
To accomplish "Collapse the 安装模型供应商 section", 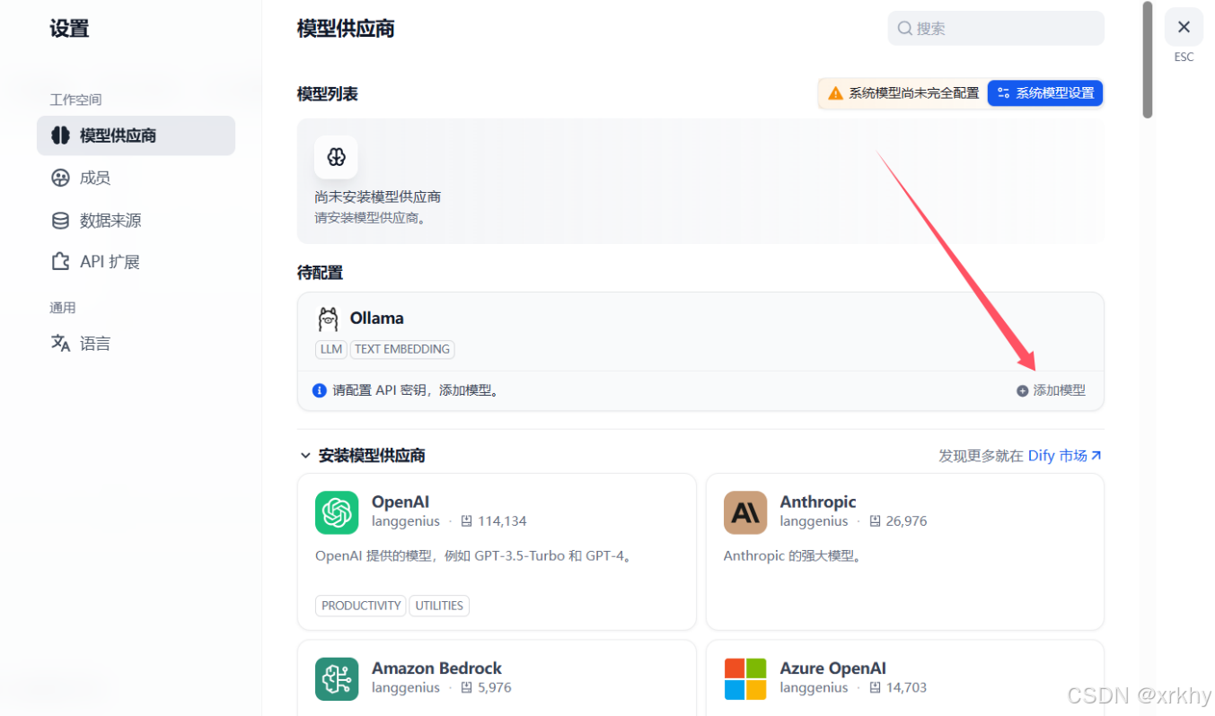I will 305,456.
